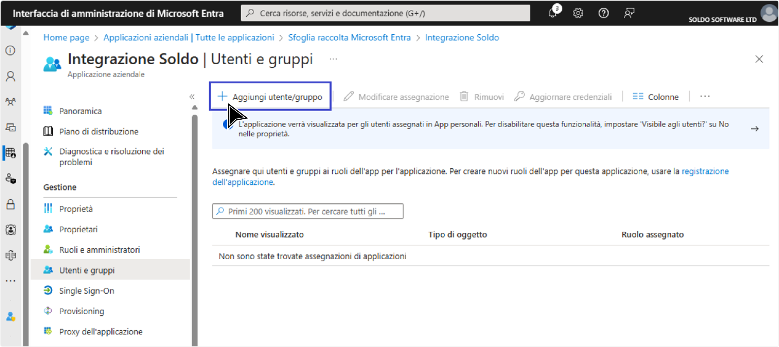Screen dimensions: 779x347
Task: Open Integrazione Soldo breadcrumb link
Action: click(x=462, y=37)
